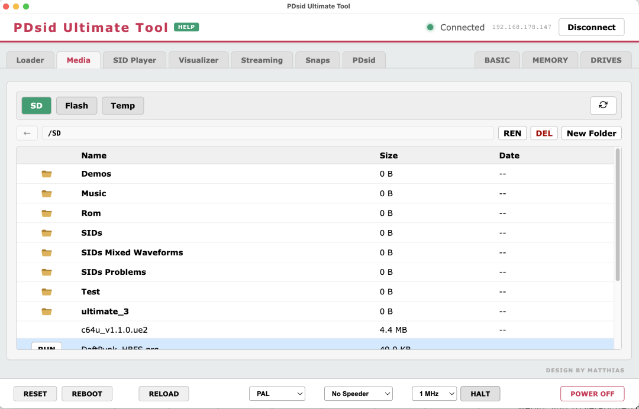
Task: Click the SIDs Problems folder icon
Action: (47, 272)
